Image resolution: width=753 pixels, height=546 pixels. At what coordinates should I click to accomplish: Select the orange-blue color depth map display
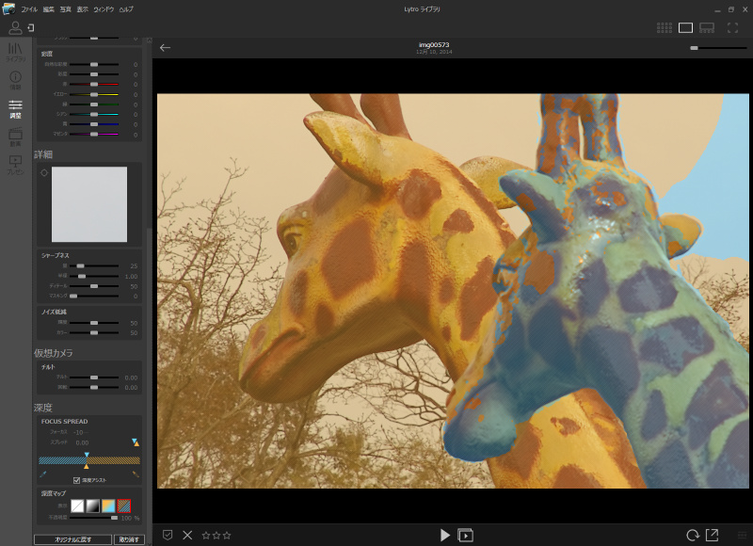pos(108,506)
